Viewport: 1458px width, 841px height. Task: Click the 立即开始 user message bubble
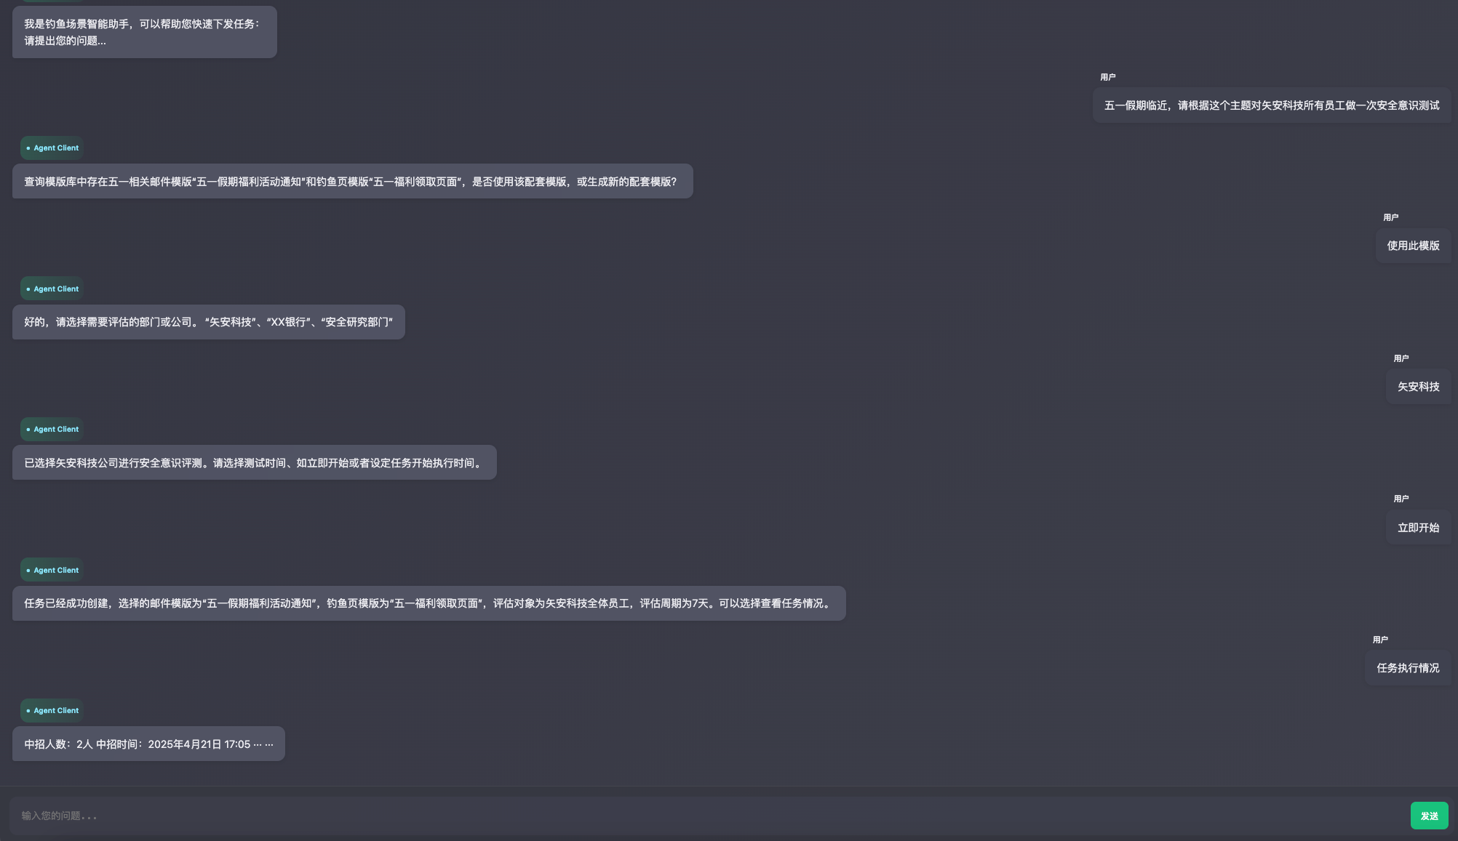(x=1418, y=528)
